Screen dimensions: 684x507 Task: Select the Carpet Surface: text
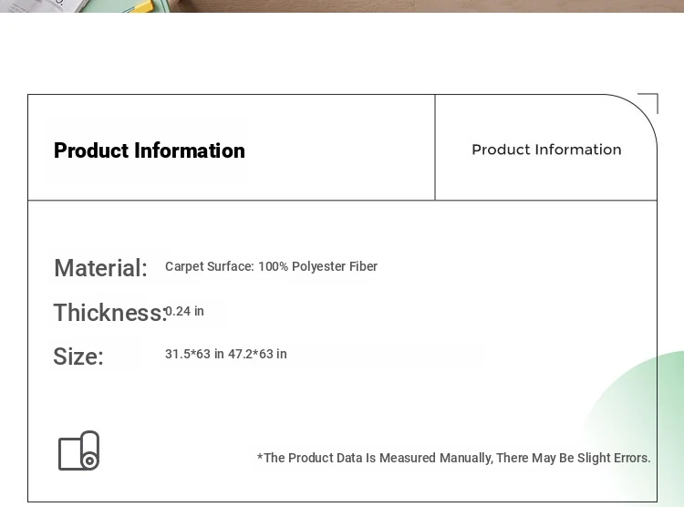click(210, 266)
